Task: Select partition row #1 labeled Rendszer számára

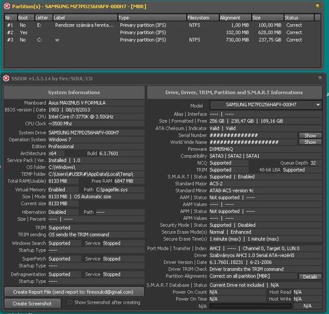Action: pyautogui.click(x=162, y=25)
